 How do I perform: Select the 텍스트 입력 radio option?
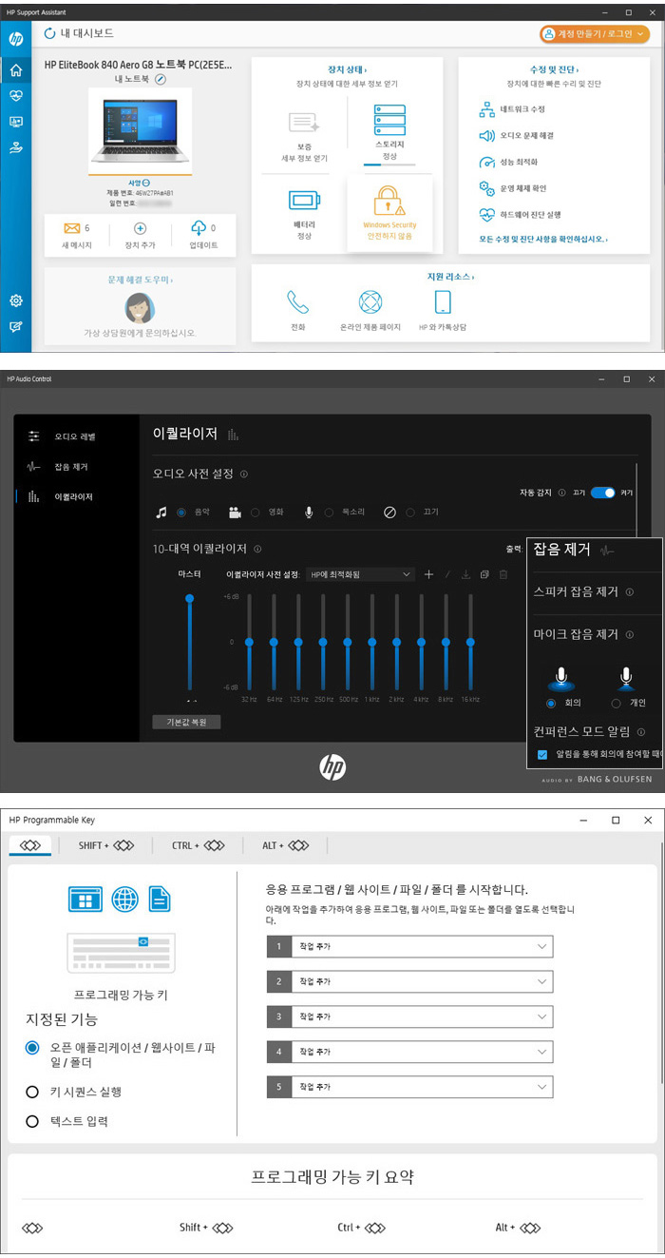click(32, 1122)
